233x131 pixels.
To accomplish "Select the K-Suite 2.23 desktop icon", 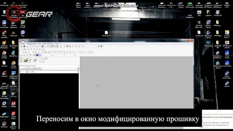I will pos(218,13).
